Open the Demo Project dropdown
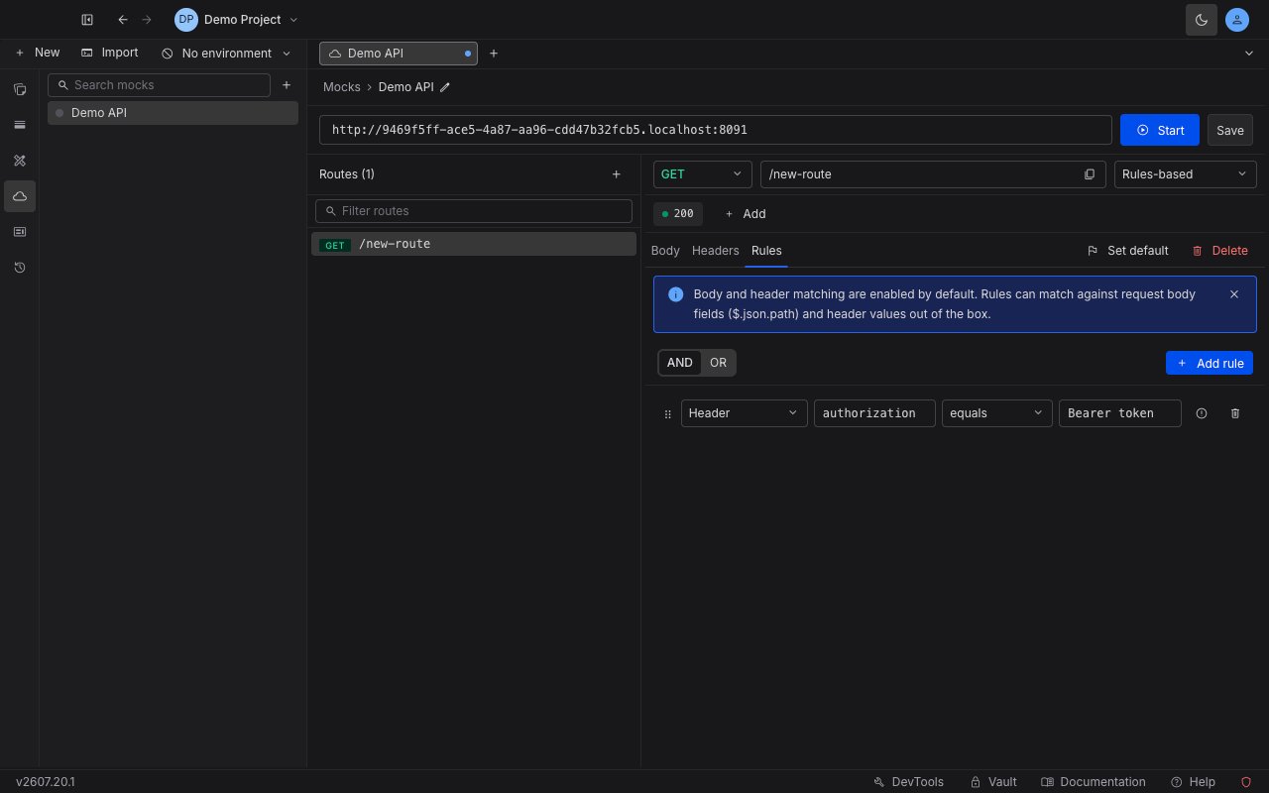Viewport: 1269px width, 793px height. [237, 20]
